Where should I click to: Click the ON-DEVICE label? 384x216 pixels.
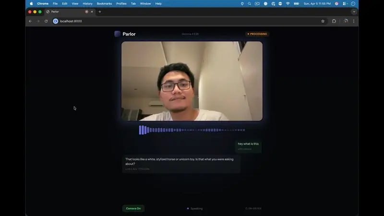tap(253, 208)
